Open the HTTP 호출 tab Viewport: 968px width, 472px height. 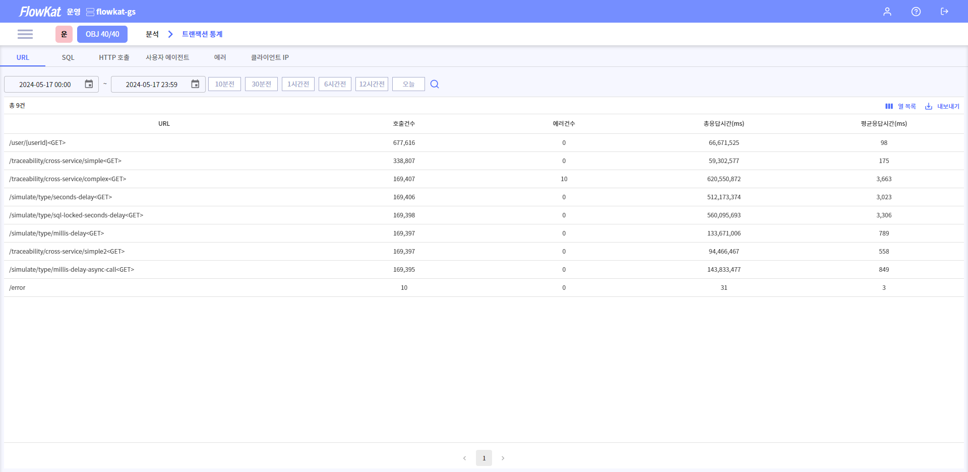114,57
